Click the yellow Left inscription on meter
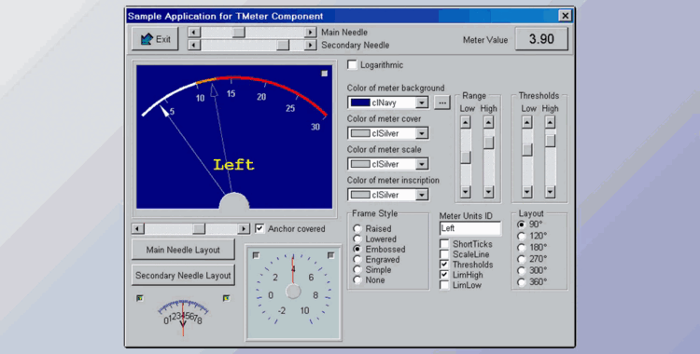 [234, 165]
